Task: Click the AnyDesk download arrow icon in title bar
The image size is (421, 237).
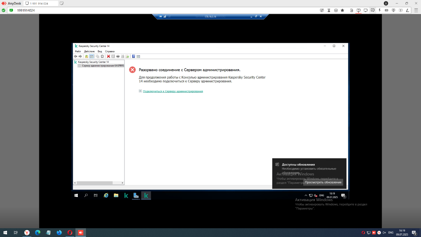Action: pyautogui.click(x=386, y=3)
